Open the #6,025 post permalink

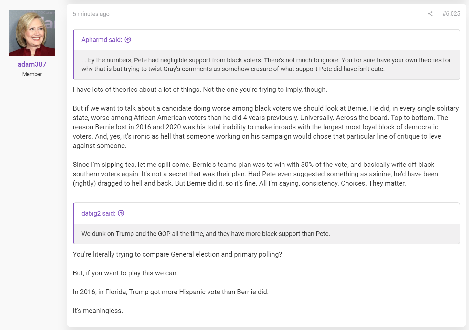click(x=451, y=14)
